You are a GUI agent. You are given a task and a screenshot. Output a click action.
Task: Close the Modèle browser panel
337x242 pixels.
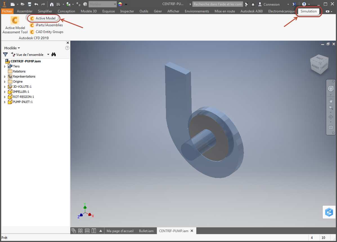[x=68, y=43]
